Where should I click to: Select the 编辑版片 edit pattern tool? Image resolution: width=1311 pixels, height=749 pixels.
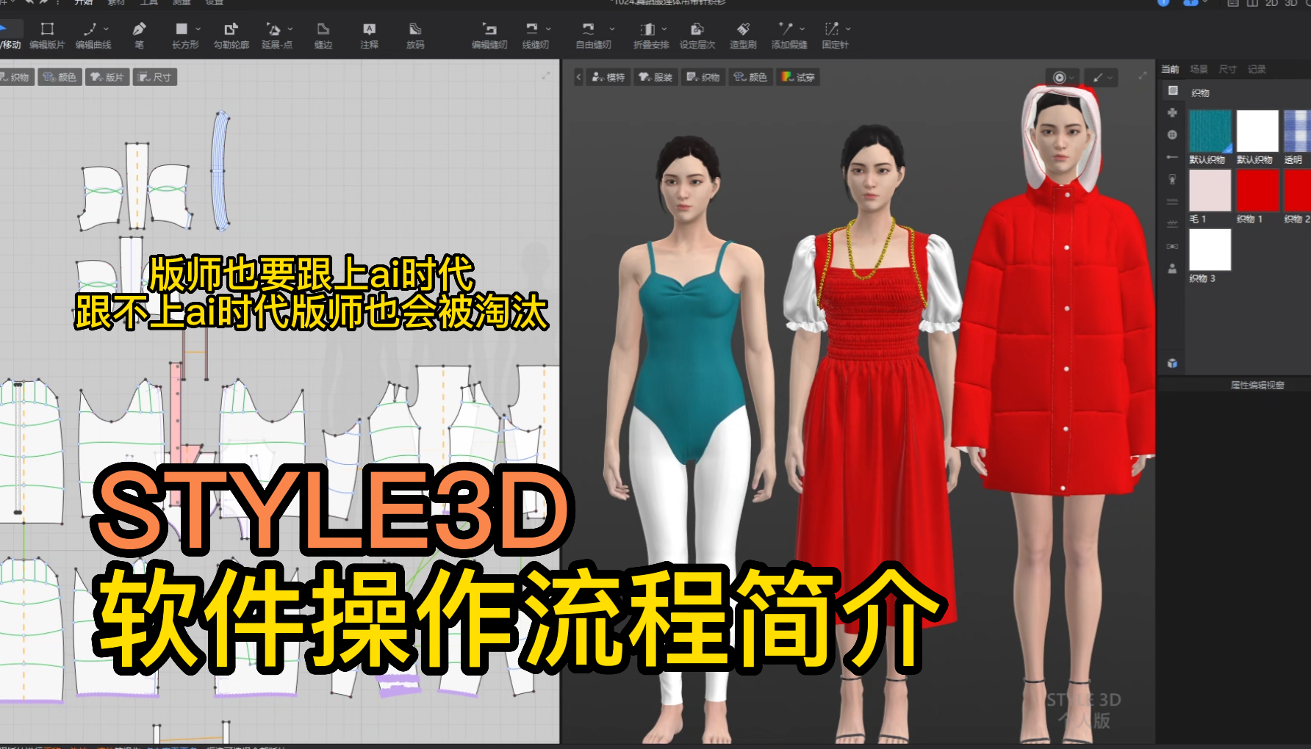tap(47, 35)
